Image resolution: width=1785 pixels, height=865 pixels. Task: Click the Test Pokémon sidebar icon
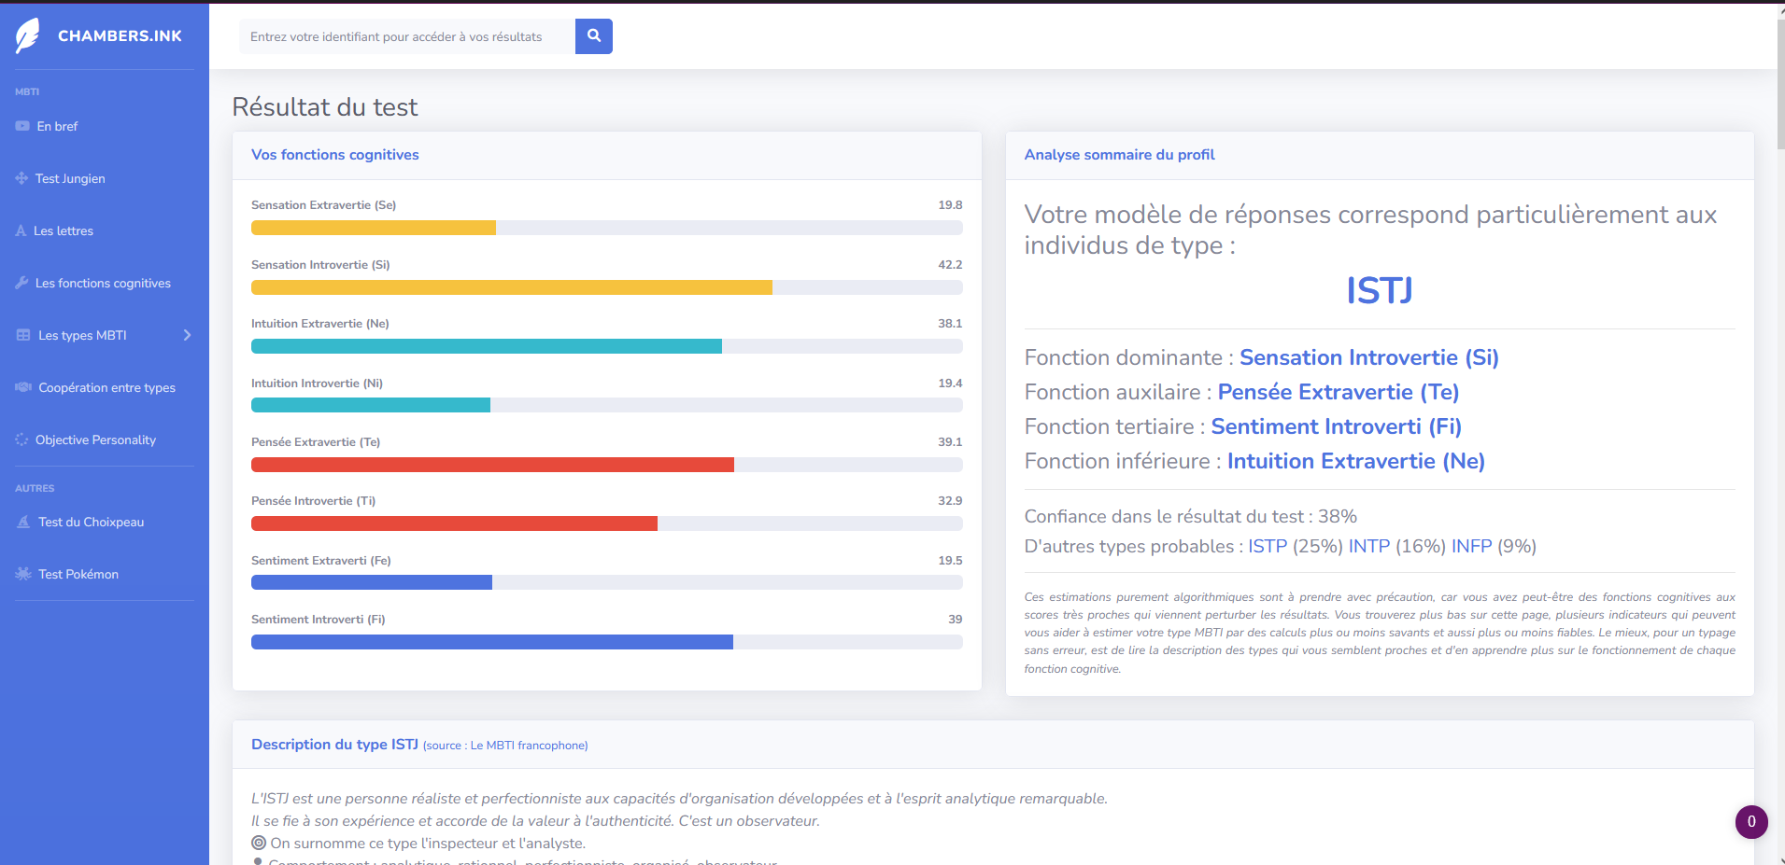(23, 574)
